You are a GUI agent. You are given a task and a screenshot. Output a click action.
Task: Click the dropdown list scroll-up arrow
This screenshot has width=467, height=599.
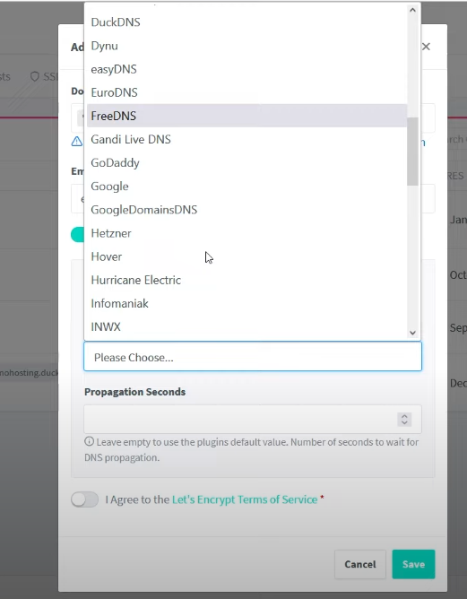pyautogui.click(x=412, y=10)
